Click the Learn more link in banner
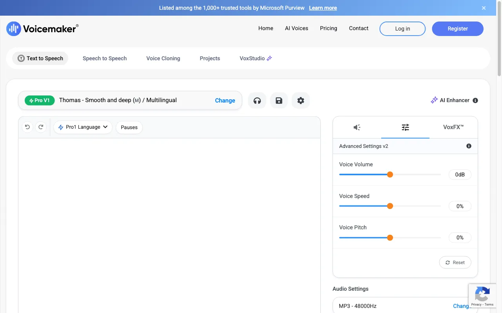This screenshot has height=313, width=502. 323,8
